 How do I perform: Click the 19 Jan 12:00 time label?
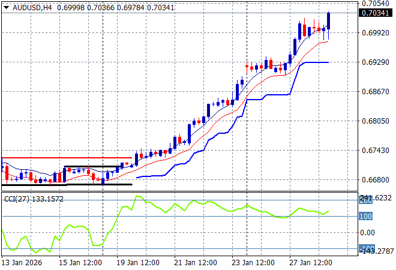pyautogui.click(x=139, y=262)
